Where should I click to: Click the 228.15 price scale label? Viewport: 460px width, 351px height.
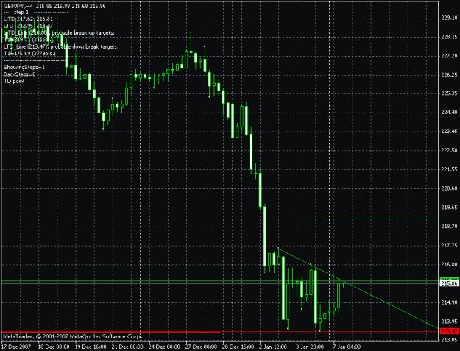pos(449,37)
